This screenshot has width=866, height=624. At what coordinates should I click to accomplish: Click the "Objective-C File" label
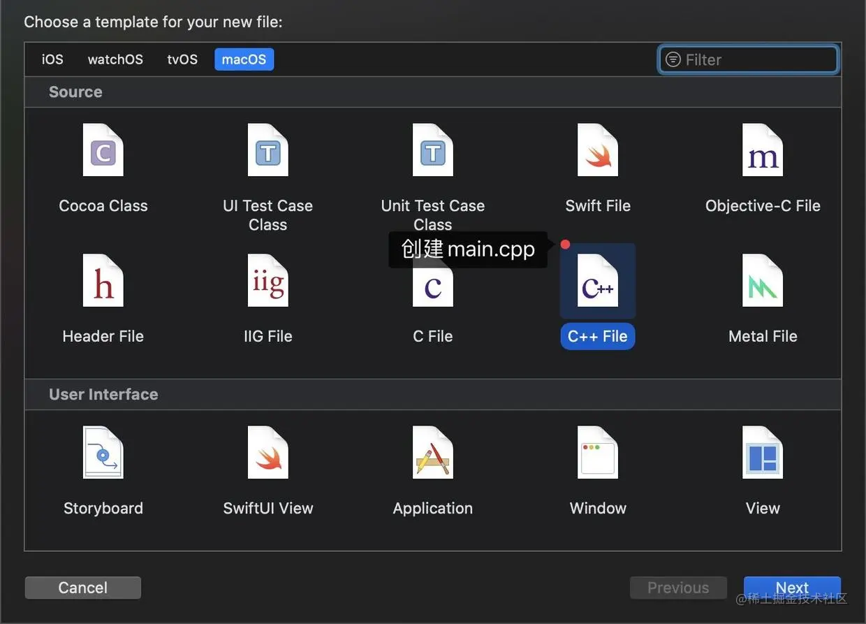pyautogui.click(x=763, y=205)
